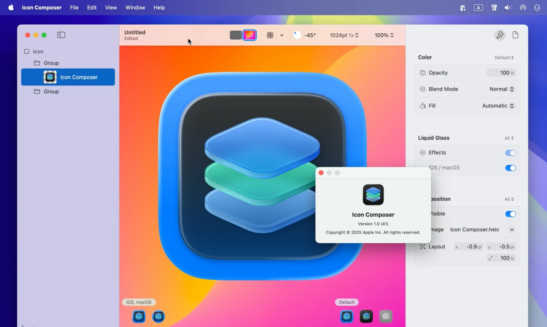Select the dark mode icon preview thumbnail
The image size is (547, 327).
pos(366,316)
